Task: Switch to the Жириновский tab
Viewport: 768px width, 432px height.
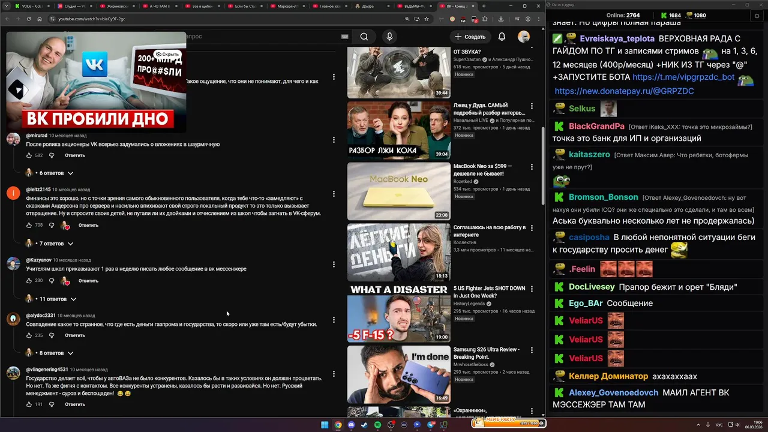Action: click(118, 6)
